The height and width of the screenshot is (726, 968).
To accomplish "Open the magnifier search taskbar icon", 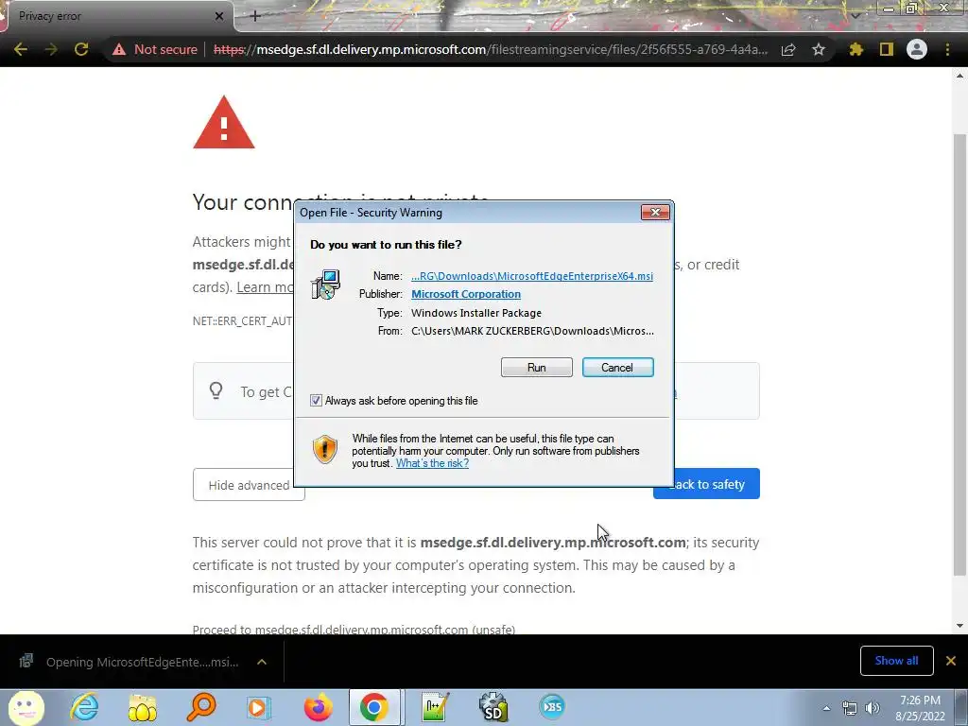I will [201, 707].
